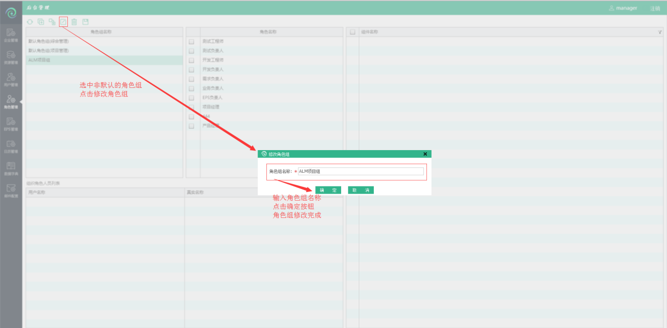Viewport: 667px width, 328px height.
Task: Click the 测试工程师 role name text
Action: coord(213,41)
